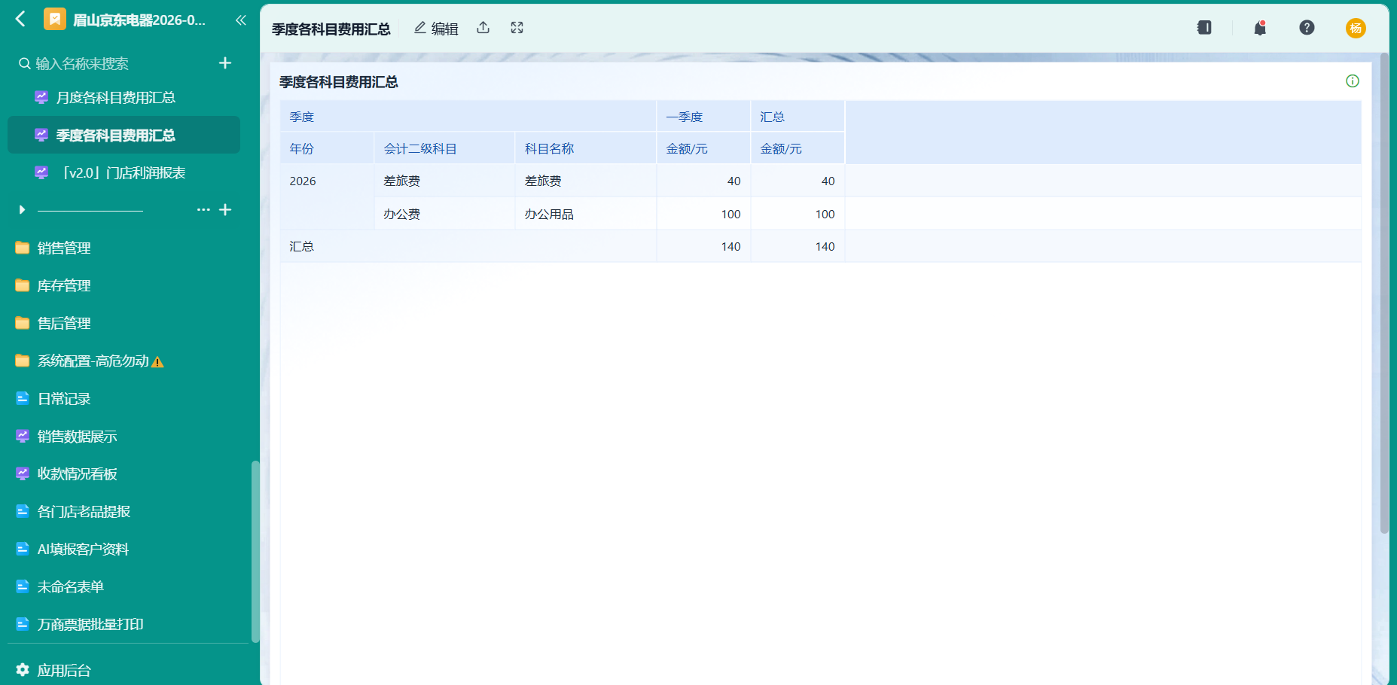
Task: Click the plus icon beside the search field
Action: (x=224, y=63)
